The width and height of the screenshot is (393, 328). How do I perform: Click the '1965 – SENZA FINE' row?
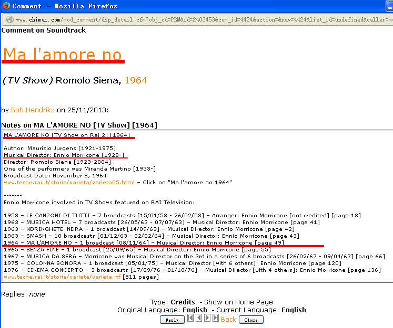click(137, 249)
